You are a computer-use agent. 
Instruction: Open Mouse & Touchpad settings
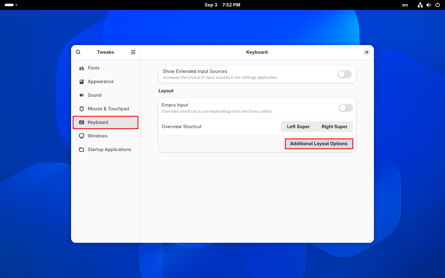[105, 109]
